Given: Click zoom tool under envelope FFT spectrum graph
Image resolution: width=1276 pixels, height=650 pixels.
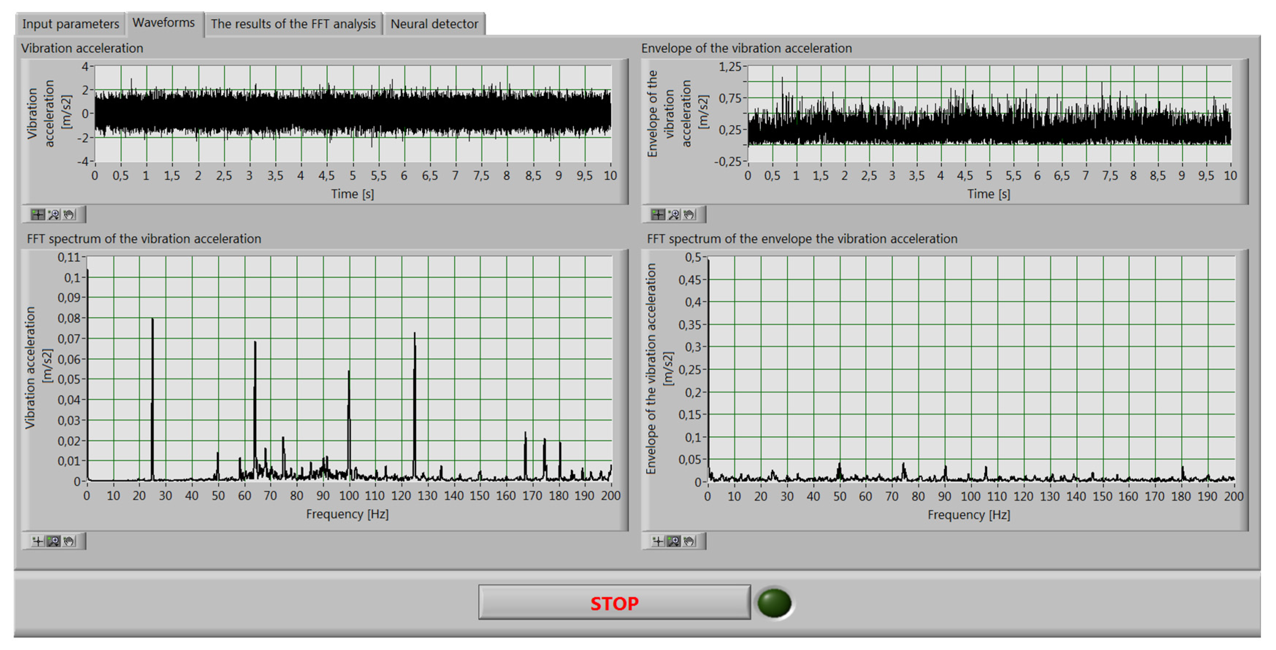Looking at the screenshot, I should pos(673,541).
